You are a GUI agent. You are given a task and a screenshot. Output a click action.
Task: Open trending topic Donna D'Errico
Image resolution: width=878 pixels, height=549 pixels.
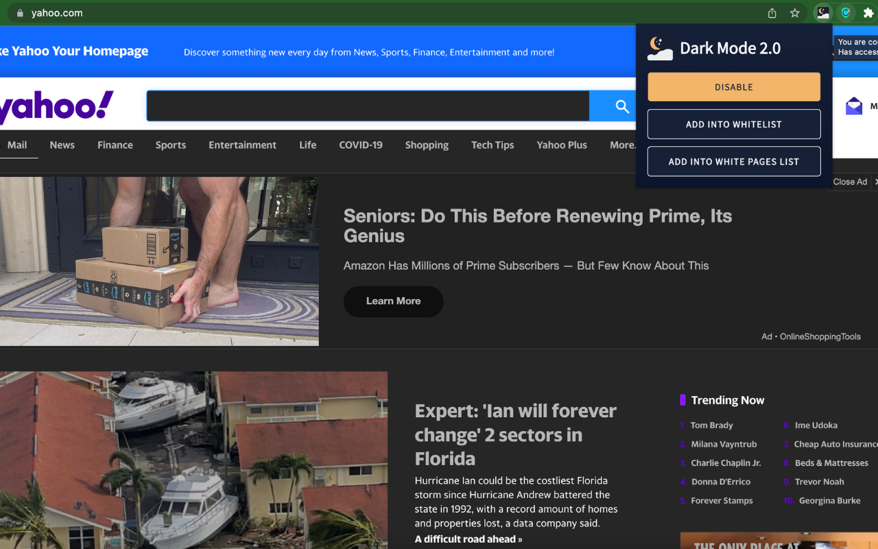721,482
